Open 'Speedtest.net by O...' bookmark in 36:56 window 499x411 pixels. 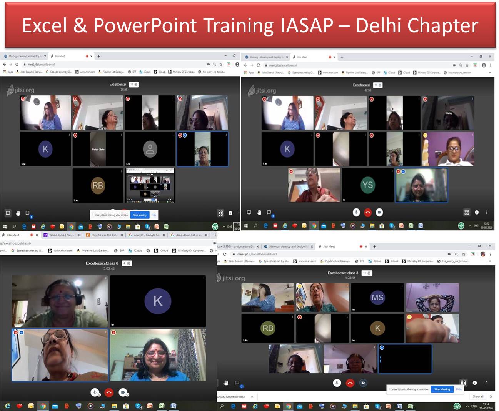click(59, 72)
